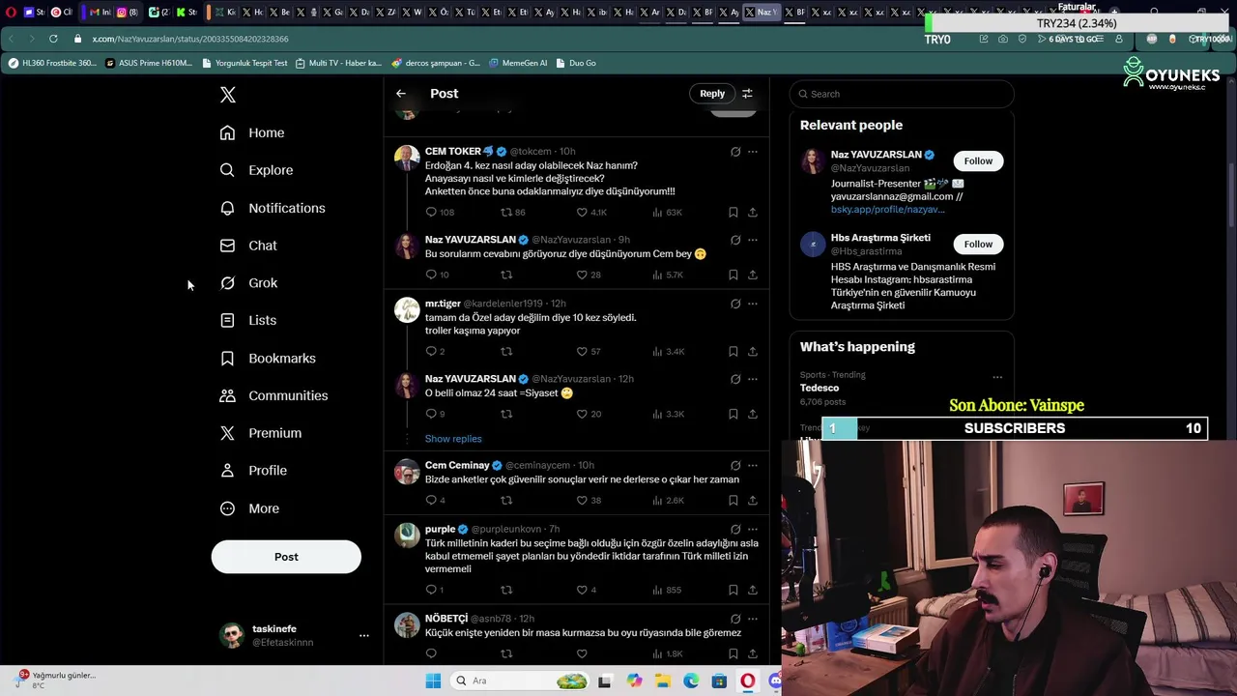Open more options on Cem Ceminay's comment
Image resolution: width=1237 pixels, height=696 pixels.
point(753,465)
